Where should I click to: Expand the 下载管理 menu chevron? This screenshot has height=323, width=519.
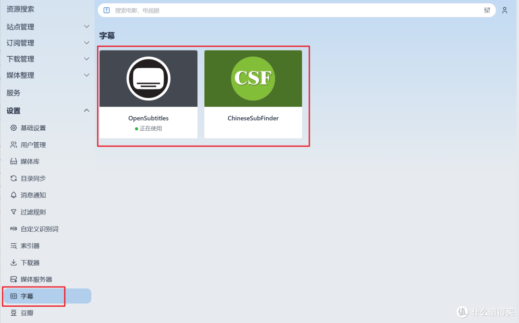coord(86,59)
